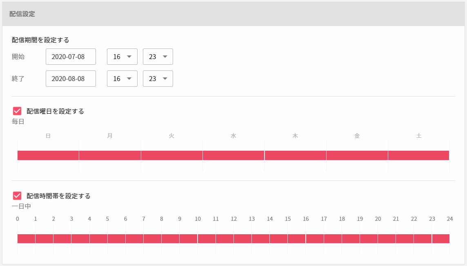
Task: Toggle the 16 to 17 hour slot
Action: coord(315,239)
